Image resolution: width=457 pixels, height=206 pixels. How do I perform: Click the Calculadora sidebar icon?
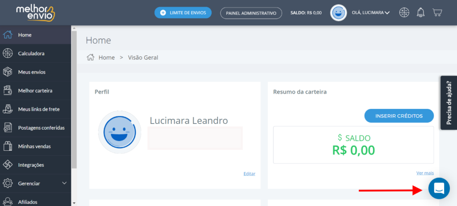[x=8, y=54]
